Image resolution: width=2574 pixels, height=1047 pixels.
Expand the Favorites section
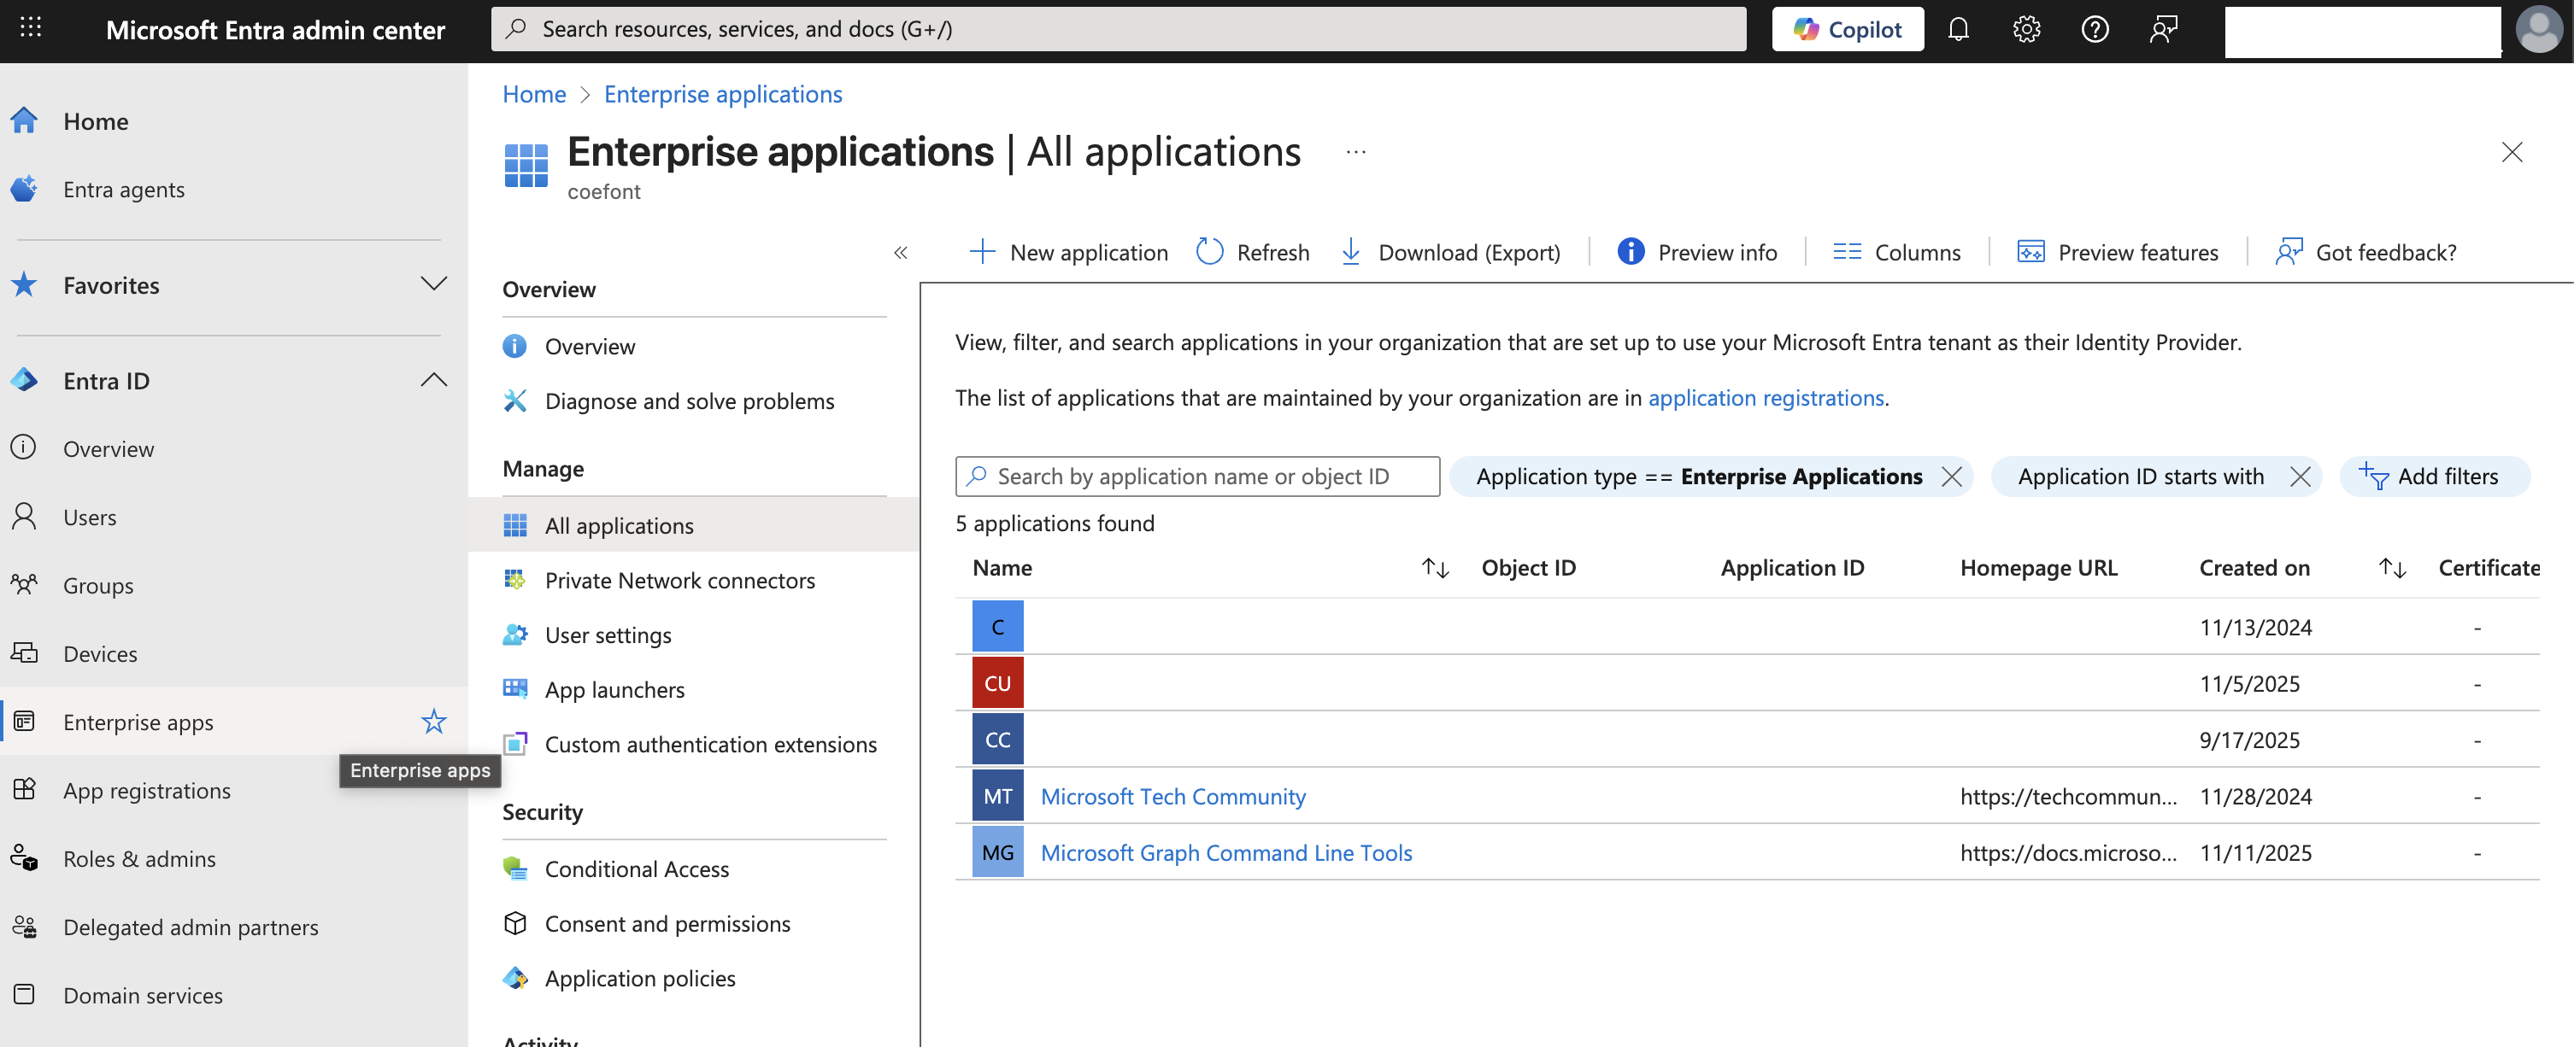[432, 284]
